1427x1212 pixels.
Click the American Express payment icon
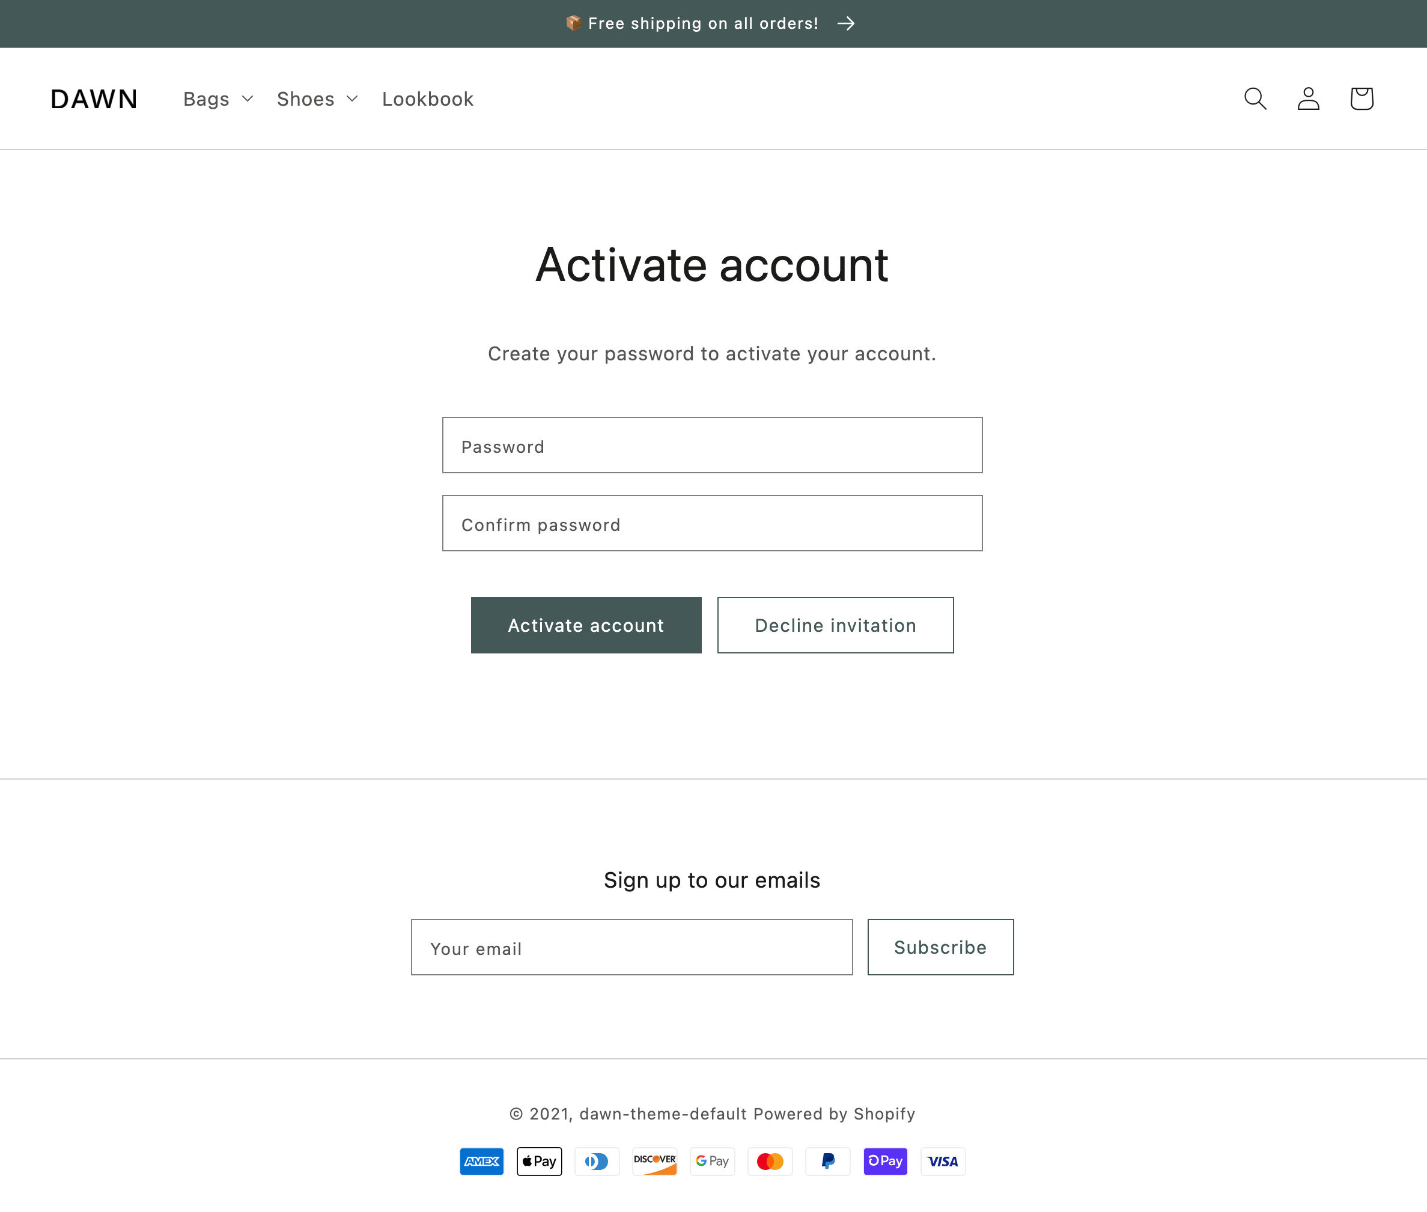(x=481, y=1161)
